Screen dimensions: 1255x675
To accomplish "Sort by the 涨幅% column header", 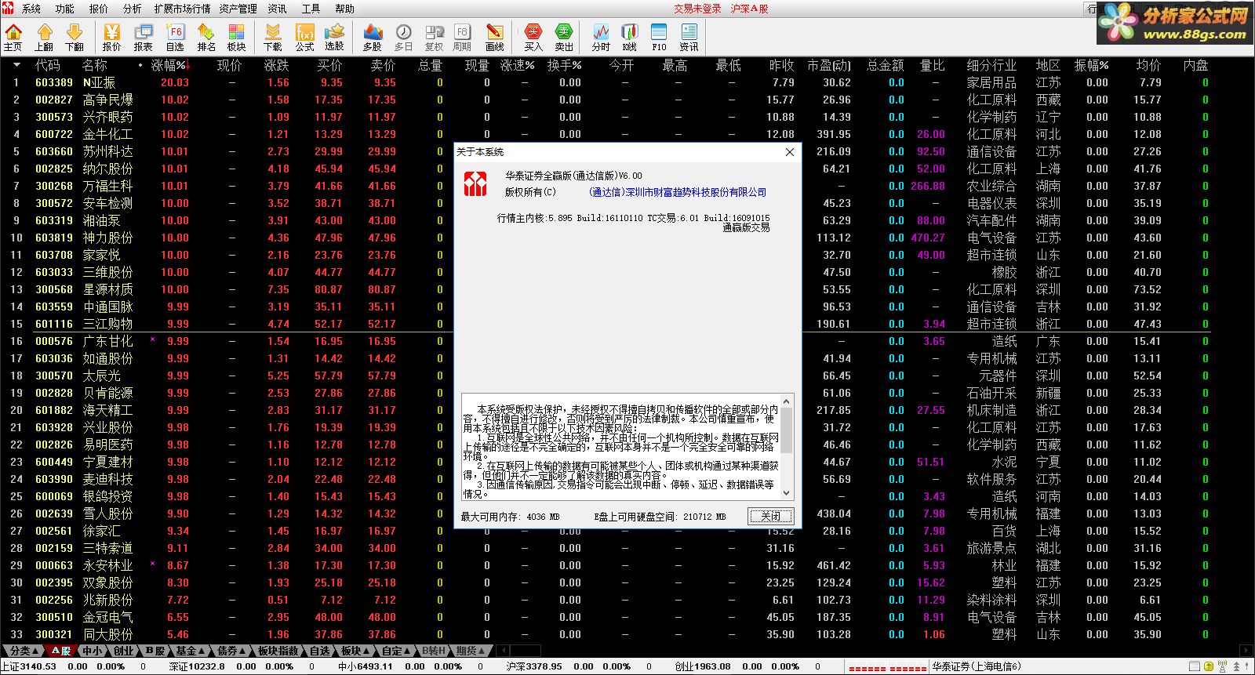I will click(x=169, y=66).
